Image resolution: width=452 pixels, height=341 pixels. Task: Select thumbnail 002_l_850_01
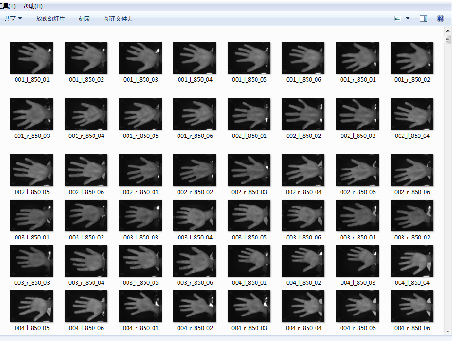click(x=249, y=114)
